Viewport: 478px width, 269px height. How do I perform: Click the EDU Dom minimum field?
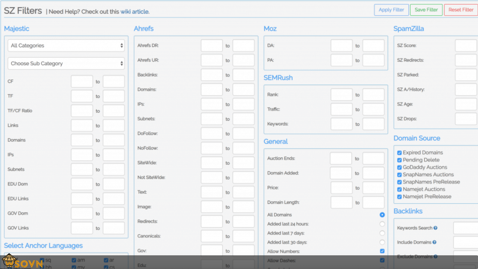[x=82, y=184]
